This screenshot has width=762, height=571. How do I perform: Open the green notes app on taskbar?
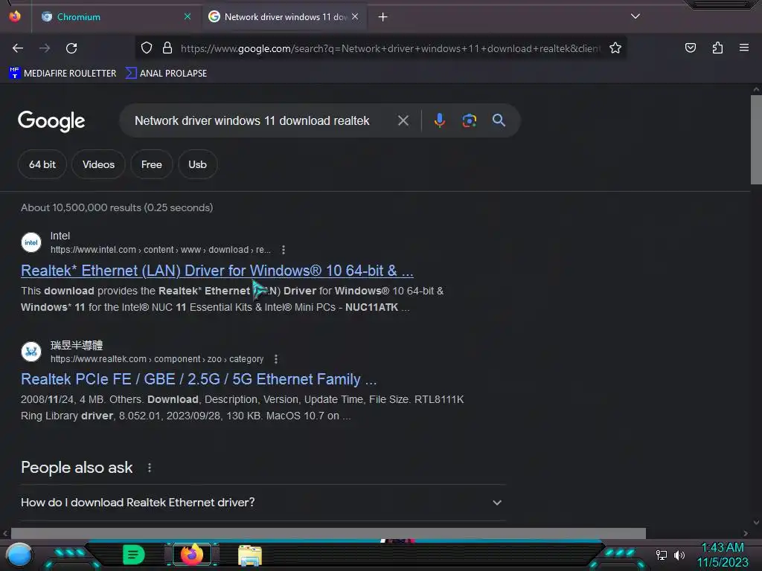tap(133, 555)
